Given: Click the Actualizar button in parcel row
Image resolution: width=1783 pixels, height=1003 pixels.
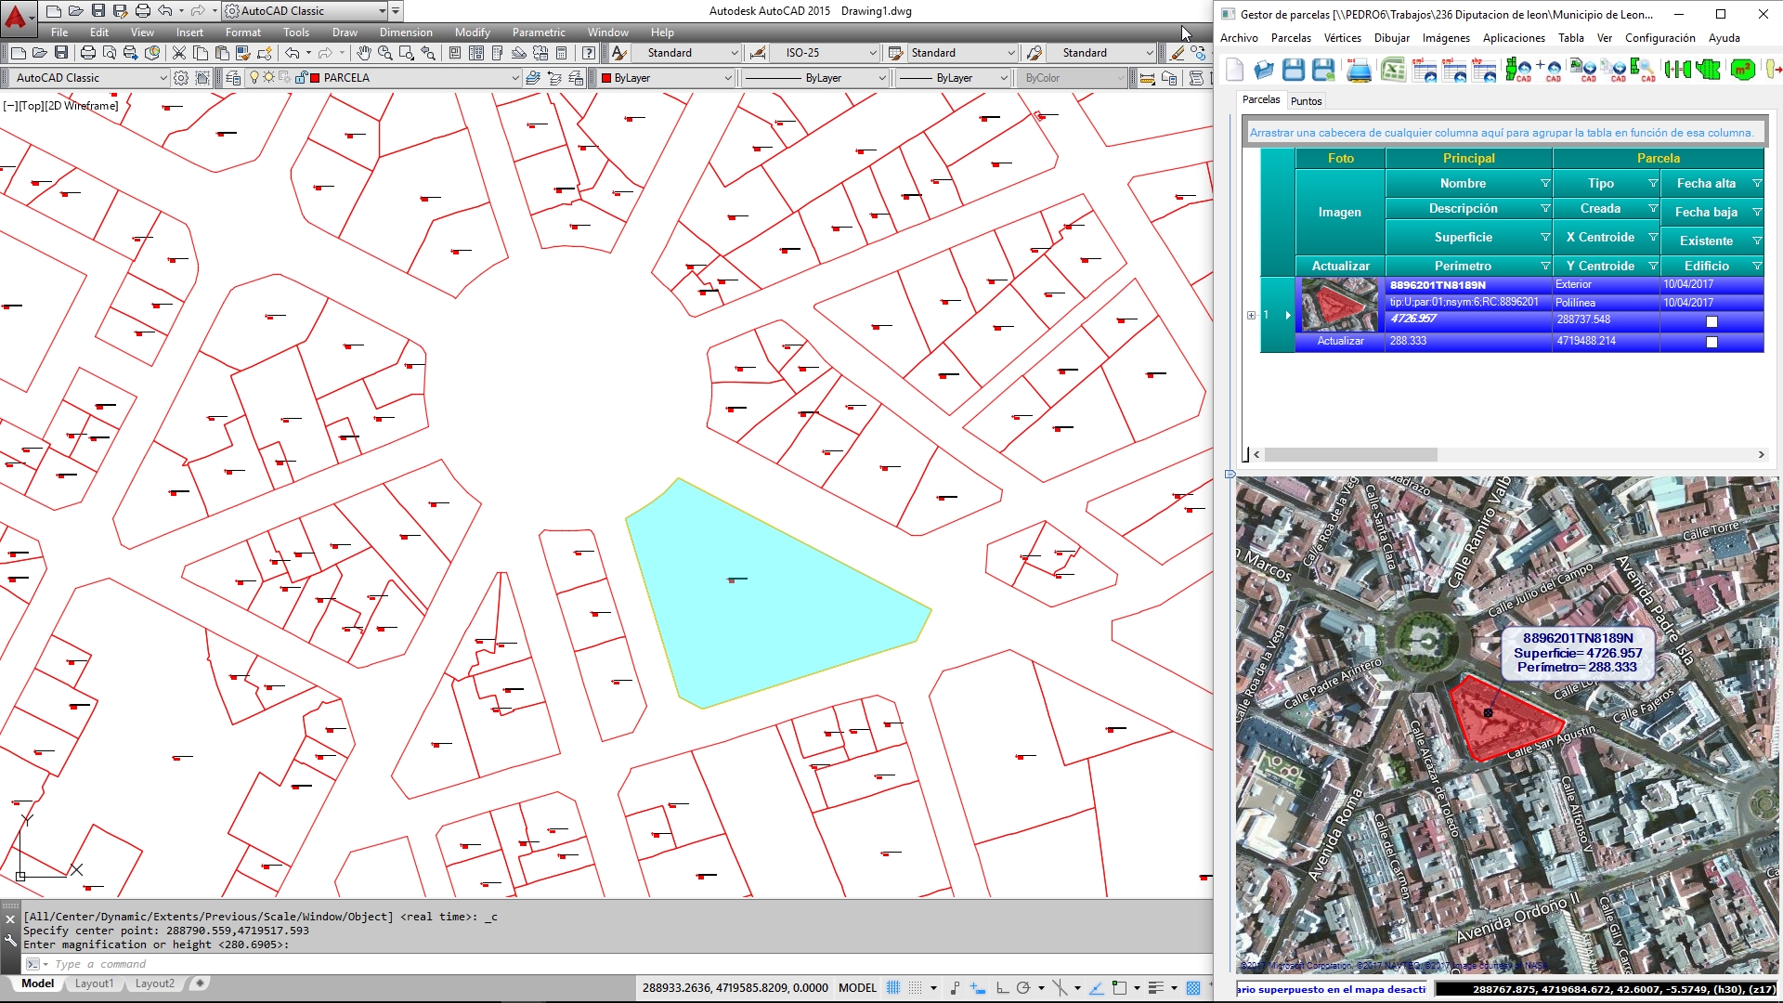Looking at the screenshot, I should point(1340,341).
